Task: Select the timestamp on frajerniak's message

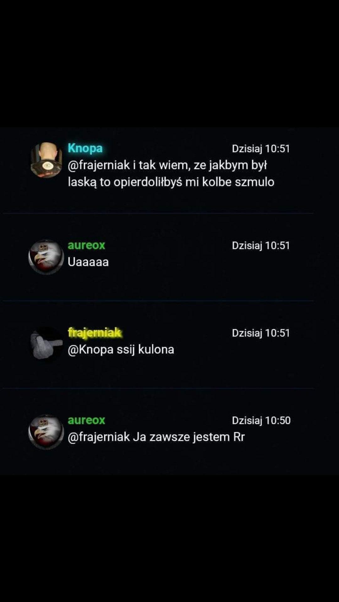Action: [261, 333]
